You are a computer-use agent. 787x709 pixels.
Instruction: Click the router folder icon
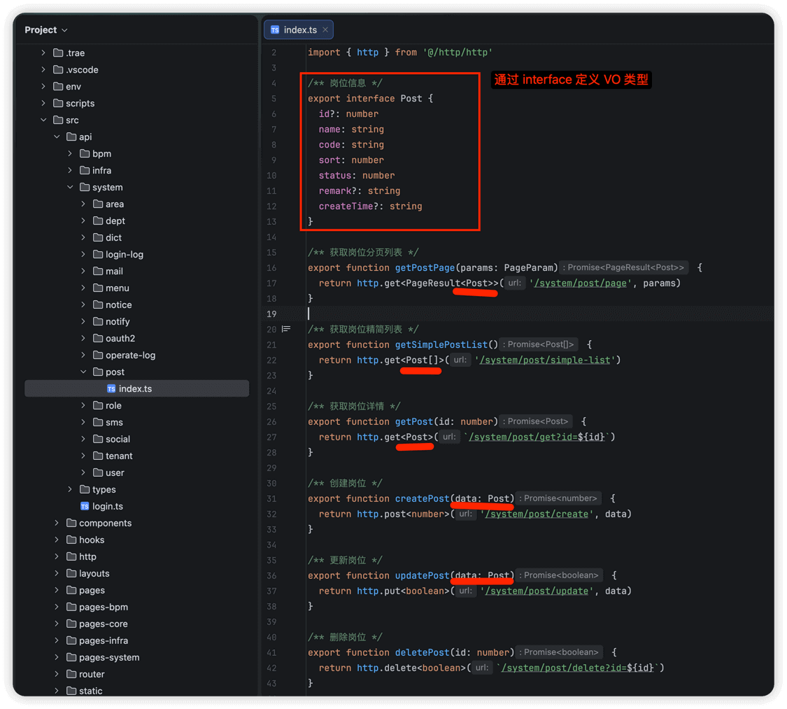coord(71,674)
